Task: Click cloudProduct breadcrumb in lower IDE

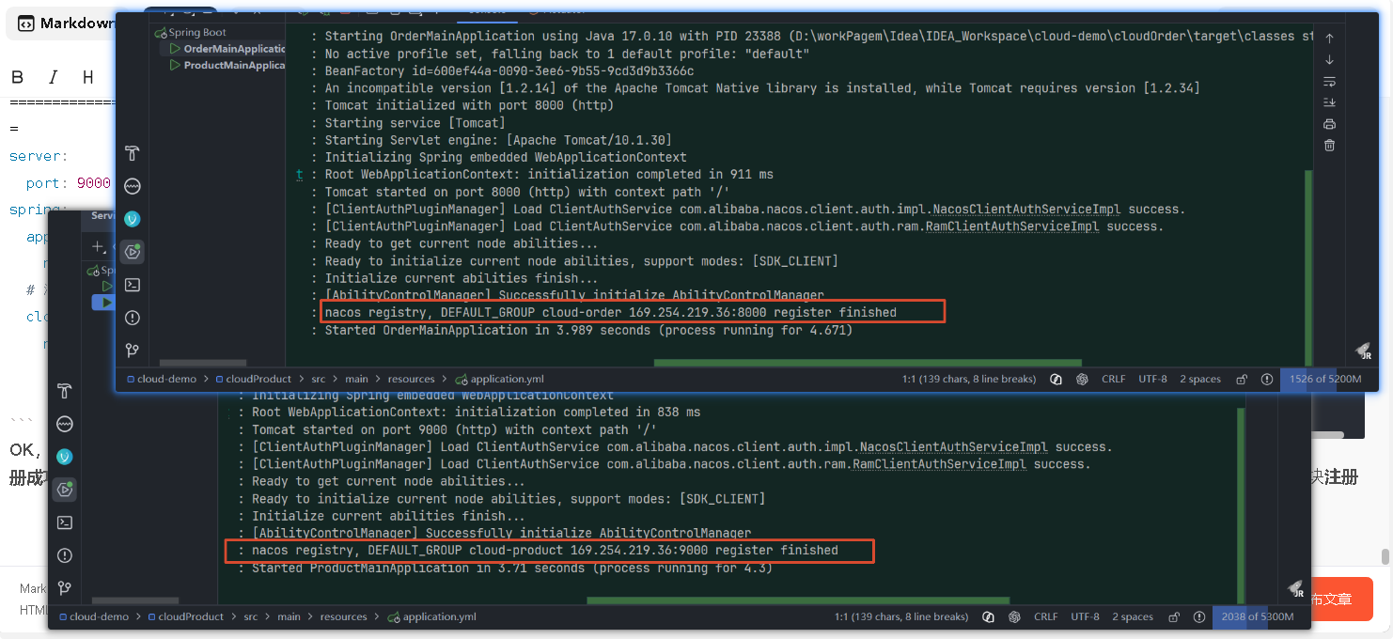Action: [x=184, y=617]
